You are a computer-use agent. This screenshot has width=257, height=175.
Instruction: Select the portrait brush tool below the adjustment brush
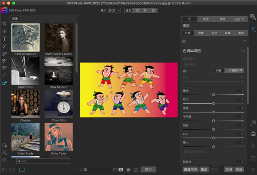[x=4, y=53]
